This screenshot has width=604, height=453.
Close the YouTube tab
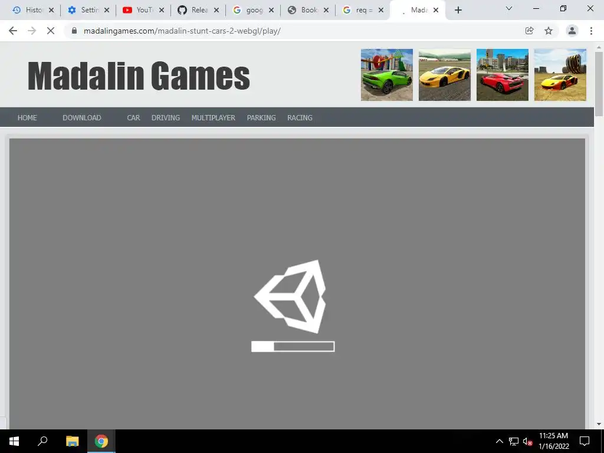pyautogui.click(x=162, y=10)
